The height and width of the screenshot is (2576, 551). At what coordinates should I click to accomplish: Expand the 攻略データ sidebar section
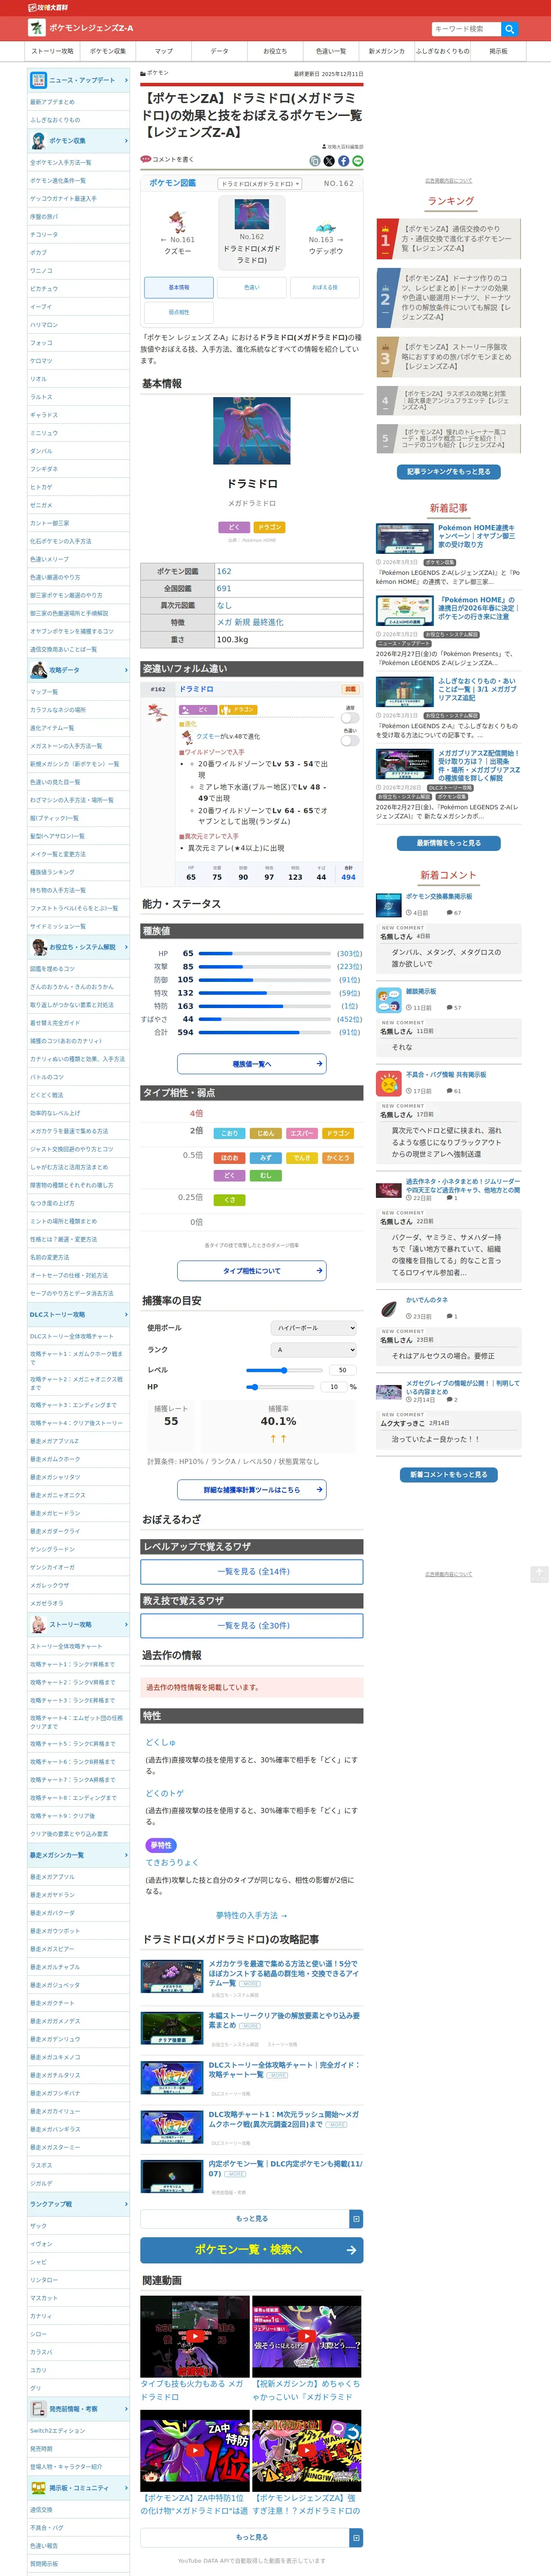pyautogui.click(x=78, y=670)
